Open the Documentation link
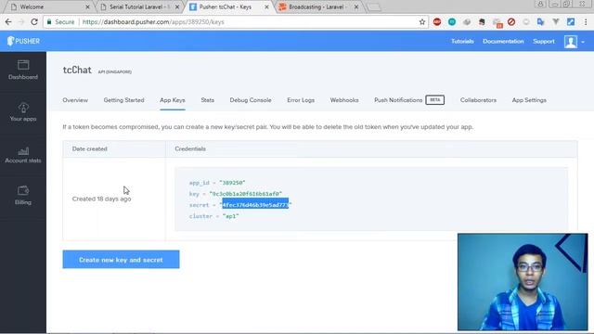Screen dimensions: 594x334 [x=503, y=41]
